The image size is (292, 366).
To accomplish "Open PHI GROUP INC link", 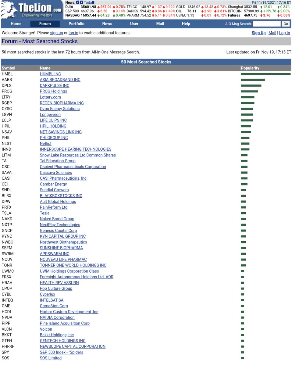I will pos(54,138).
